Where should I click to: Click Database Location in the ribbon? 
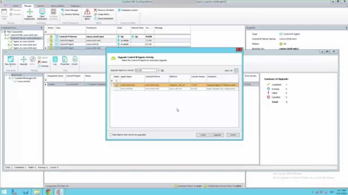[x=128, y=10]
